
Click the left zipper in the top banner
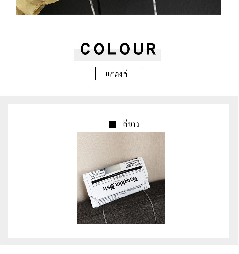click(x=92, y=7)
